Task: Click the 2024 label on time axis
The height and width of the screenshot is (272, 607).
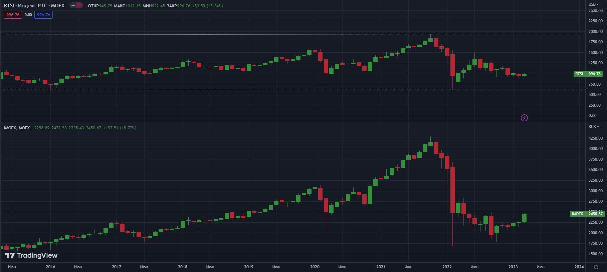Action: coord(579,267)
